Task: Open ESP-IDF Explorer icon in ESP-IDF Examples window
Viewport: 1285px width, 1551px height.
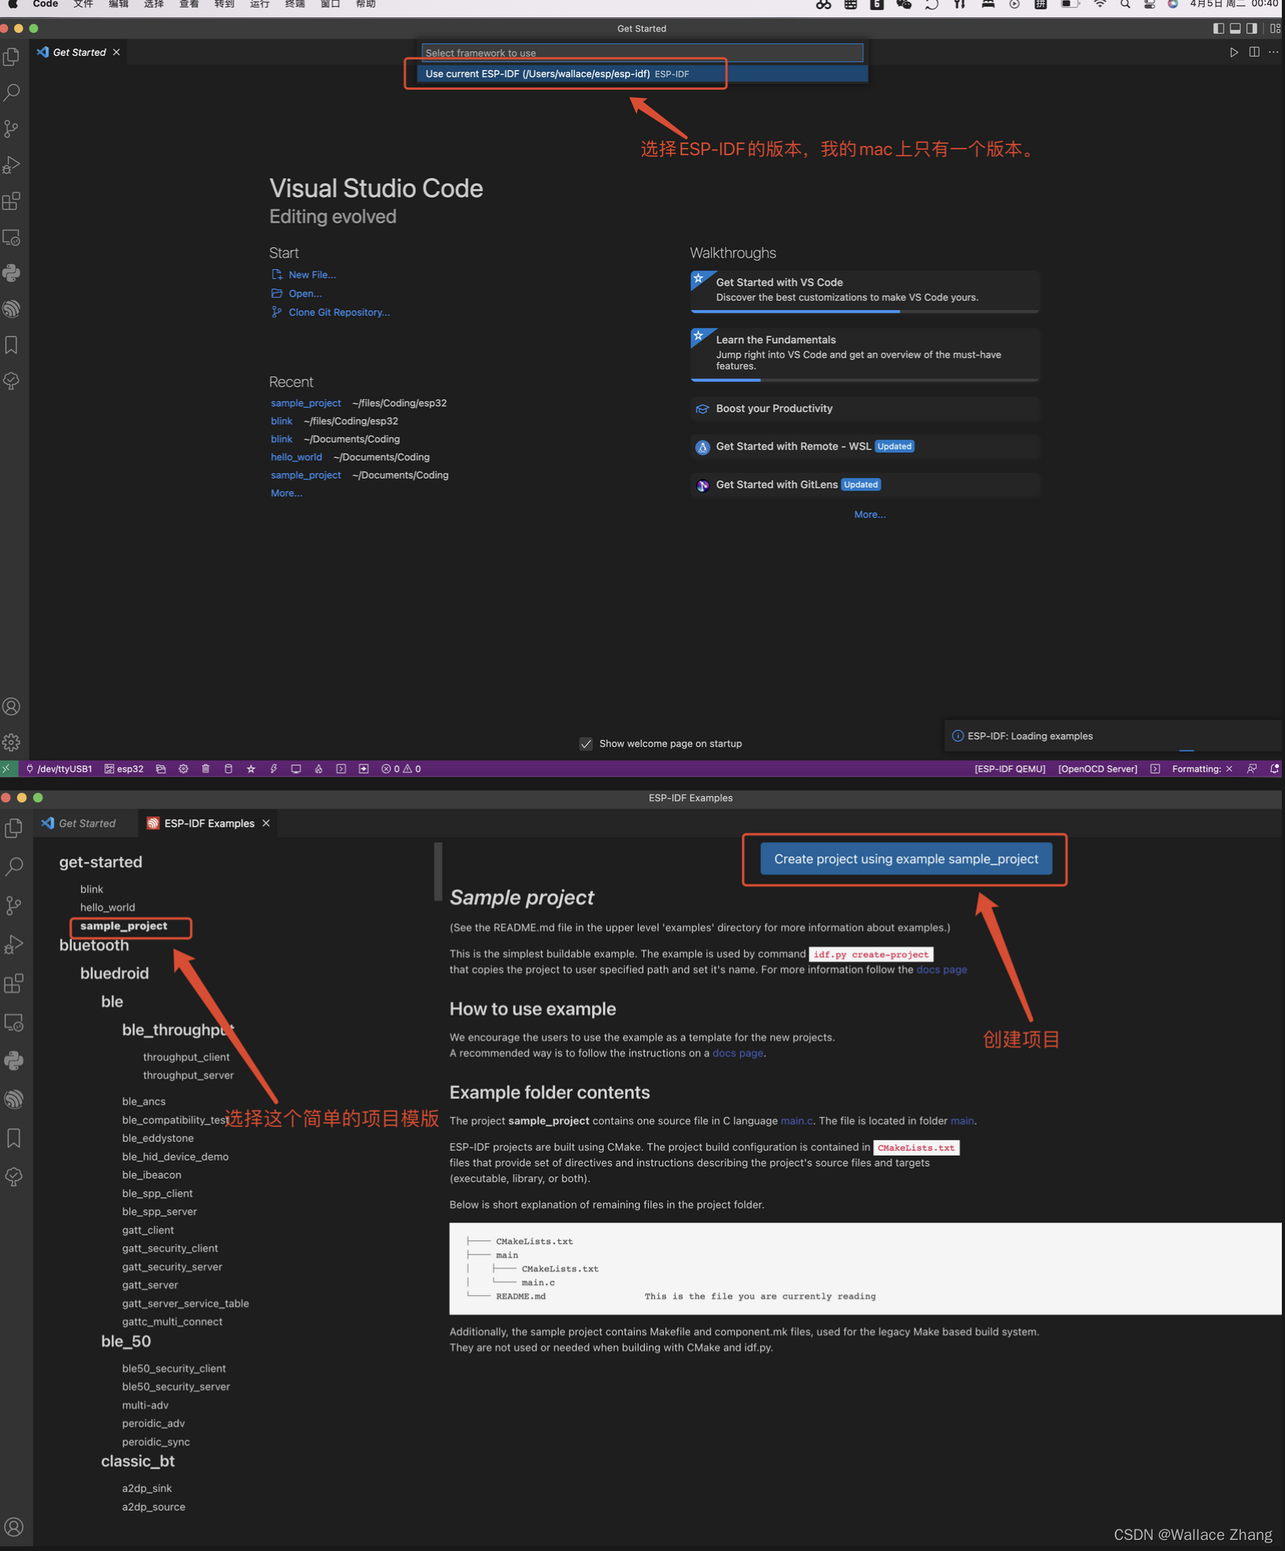Action: pos(14,1099)
